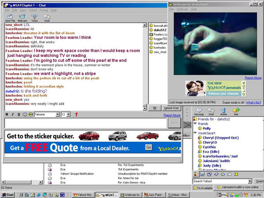
Task: Click the Message icon in Messenger toolbar
Action: 199,112
